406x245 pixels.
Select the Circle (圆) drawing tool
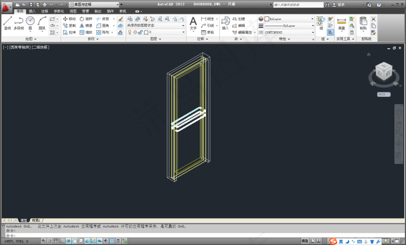31,22
